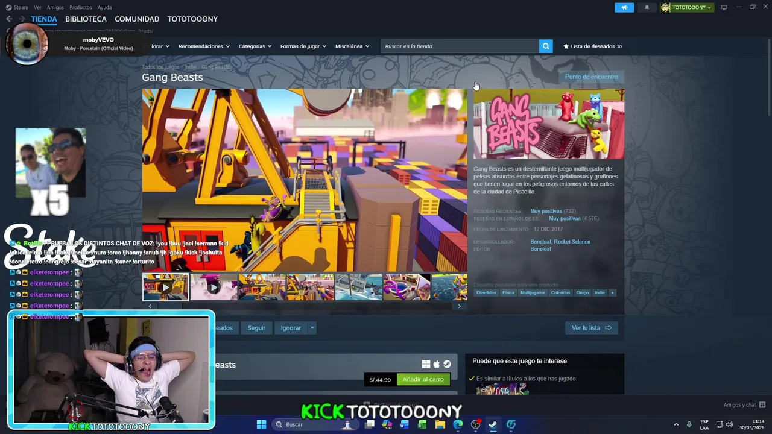
Task: Open the Productos menu
Action: (81, 7)
